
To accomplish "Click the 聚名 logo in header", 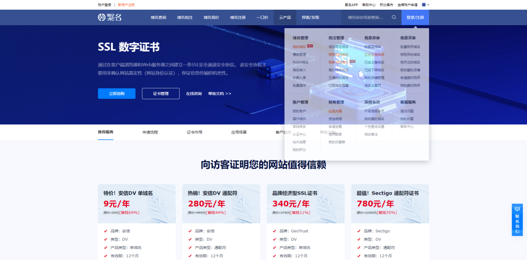I will (110, 18).
